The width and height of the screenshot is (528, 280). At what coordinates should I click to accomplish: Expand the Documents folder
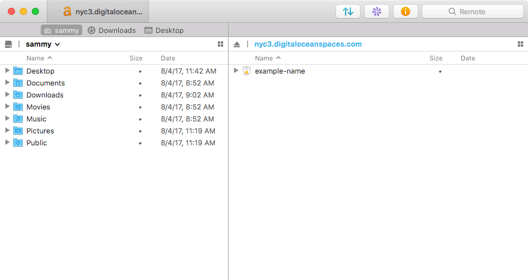pos(7,83)
